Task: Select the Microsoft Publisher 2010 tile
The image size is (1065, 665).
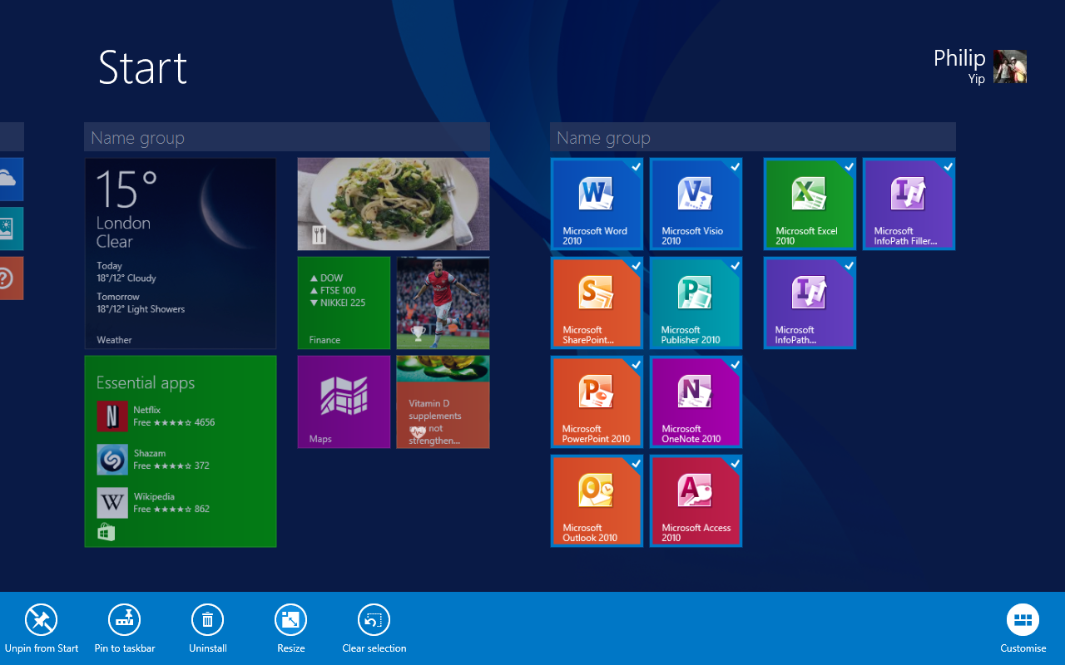Action: pos(696,303)
